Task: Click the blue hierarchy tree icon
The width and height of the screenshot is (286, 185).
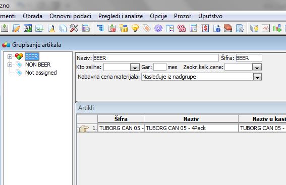Action: tap(100, 28)
